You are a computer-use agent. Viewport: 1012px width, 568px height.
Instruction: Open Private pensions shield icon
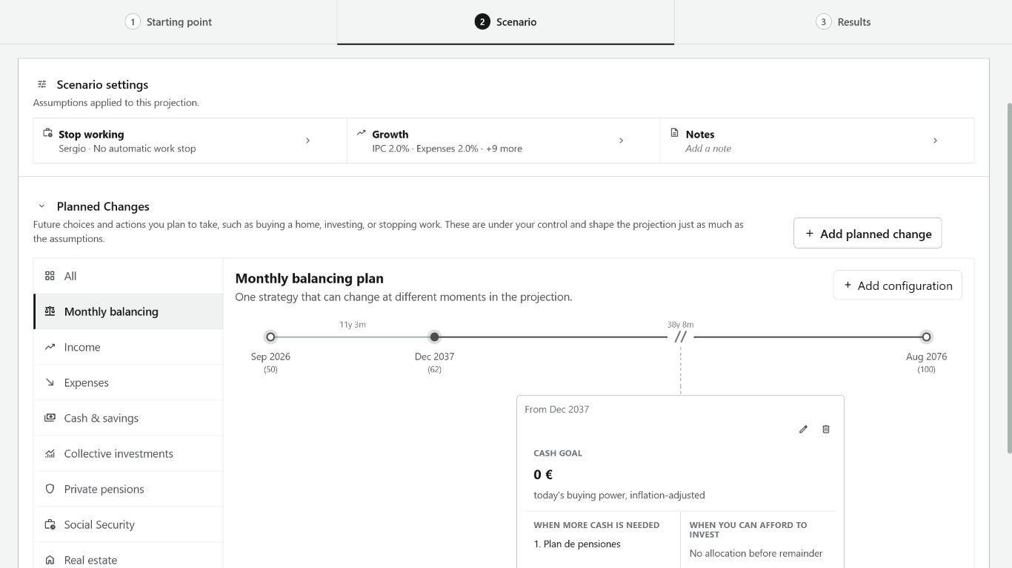pos(50,489)
